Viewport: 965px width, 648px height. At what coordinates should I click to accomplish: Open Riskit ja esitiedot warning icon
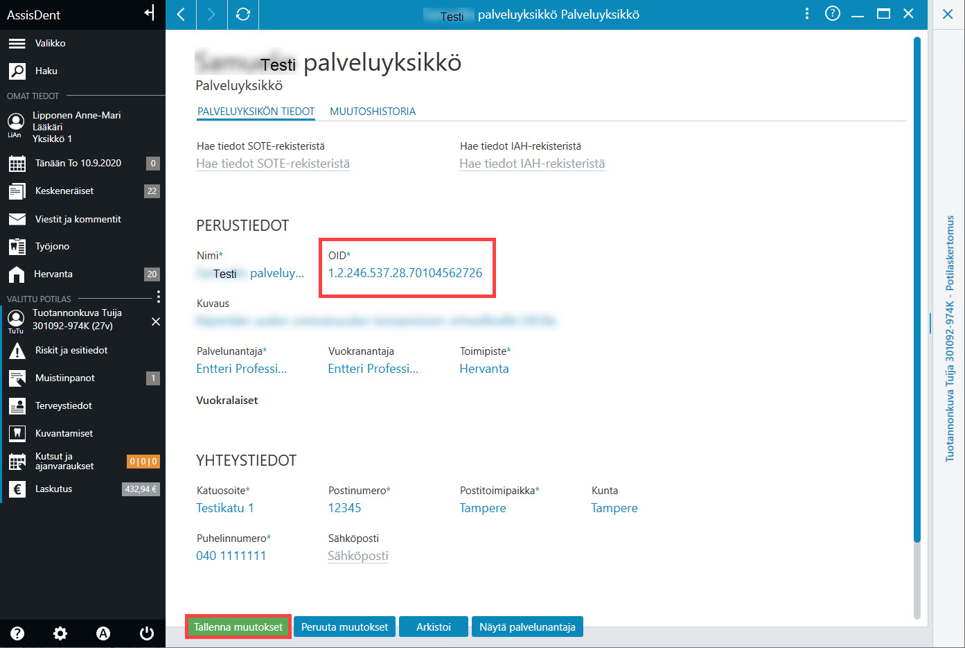coord(17,351)
